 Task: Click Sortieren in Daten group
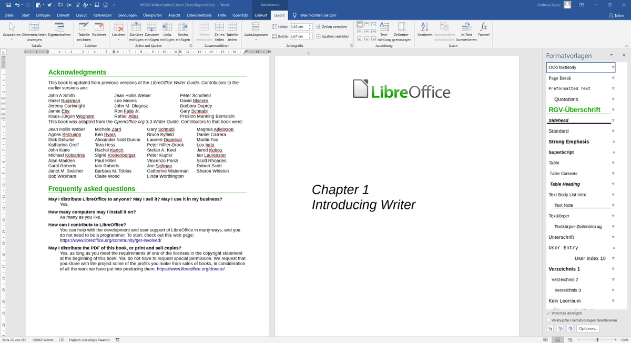[x=424, y=29]
